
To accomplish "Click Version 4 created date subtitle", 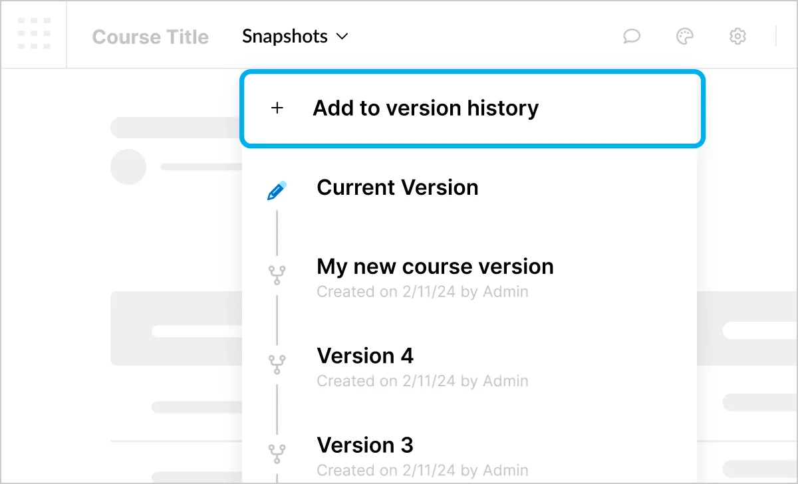I will point(422,381).
